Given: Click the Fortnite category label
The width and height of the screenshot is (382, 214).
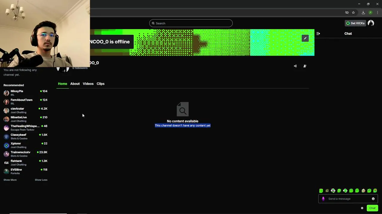Looking at the screenshot, I should click(x=15, y=173).
